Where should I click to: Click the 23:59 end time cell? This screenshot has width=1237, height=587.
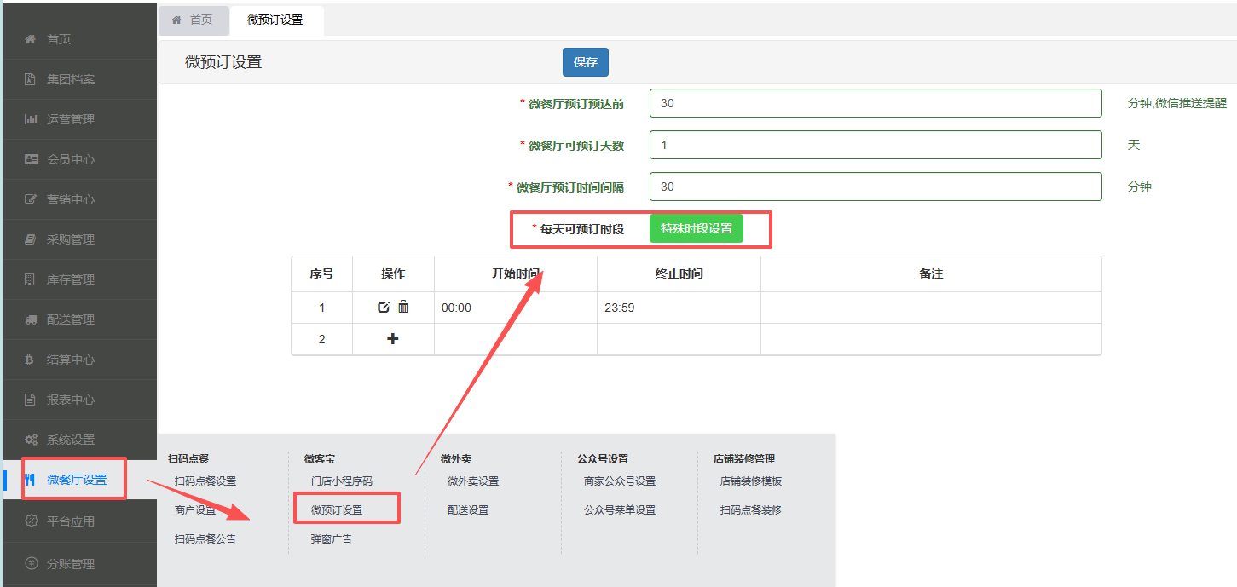[679, 308]
